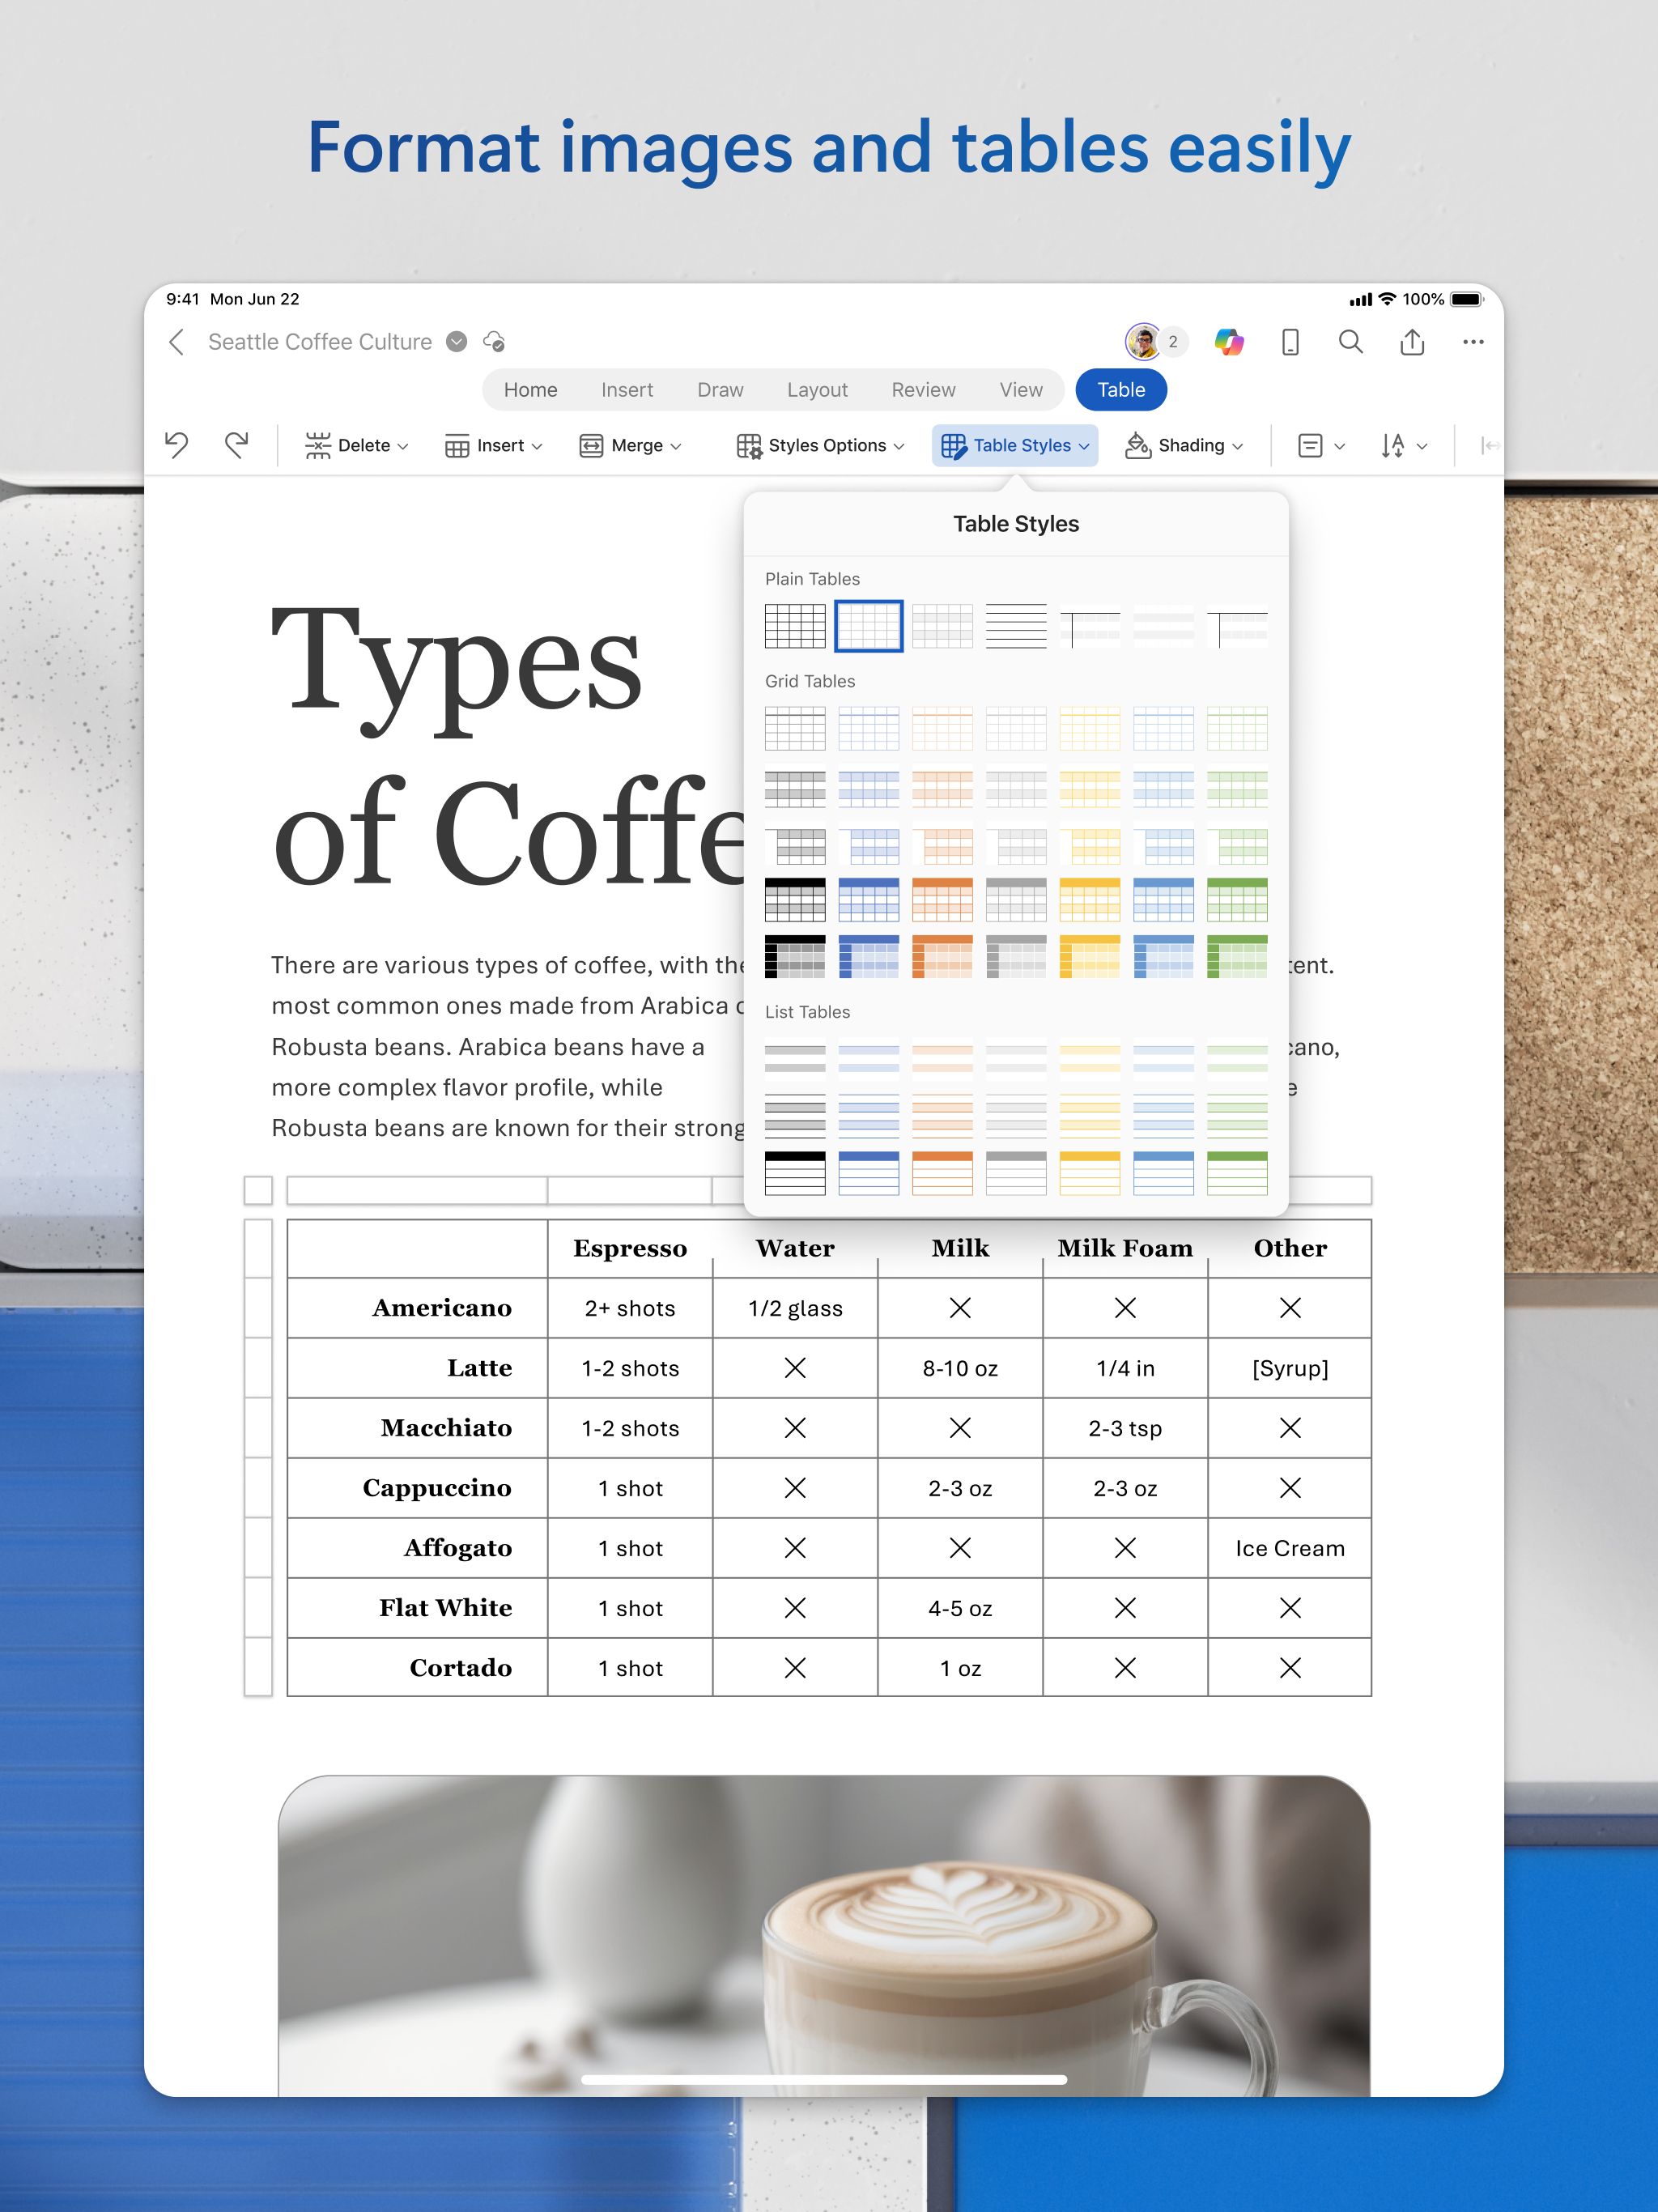This screenshot has width=1658, height=2212.
Task: Tap the latte art photo
Action: point(824,1935)
